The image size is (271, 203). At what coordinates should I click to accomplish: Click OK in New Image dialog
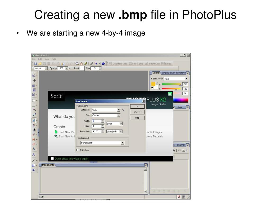pyautogui.click(x=137, y=107)
